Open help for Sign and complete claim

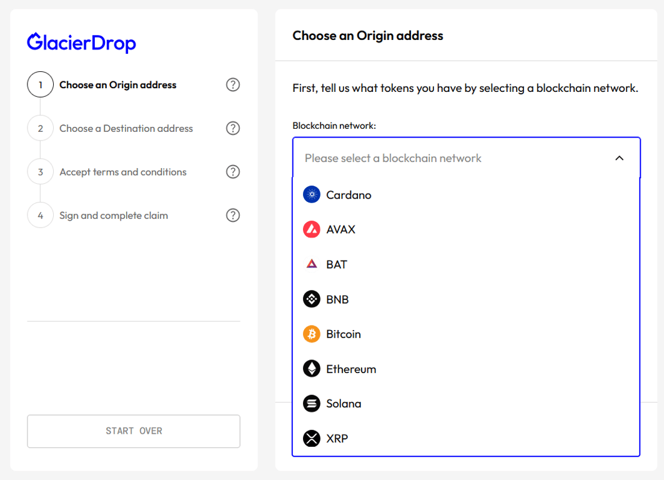232,215
